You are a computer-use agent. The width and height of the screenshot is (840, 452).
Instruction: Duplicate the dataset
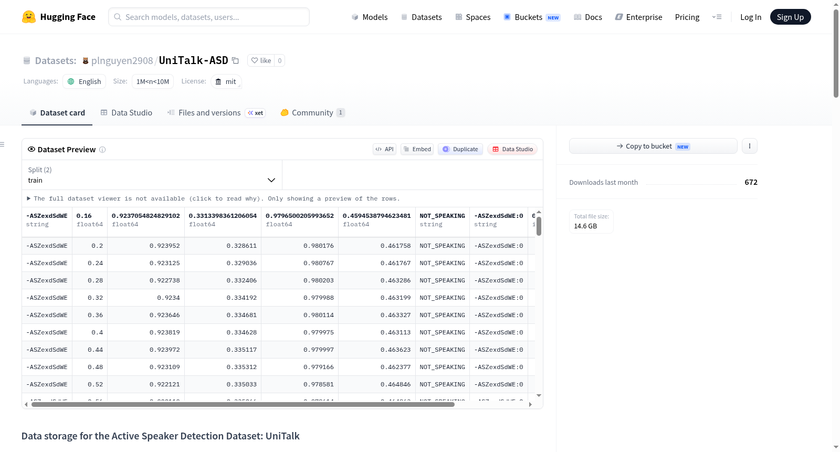(460, 149)
